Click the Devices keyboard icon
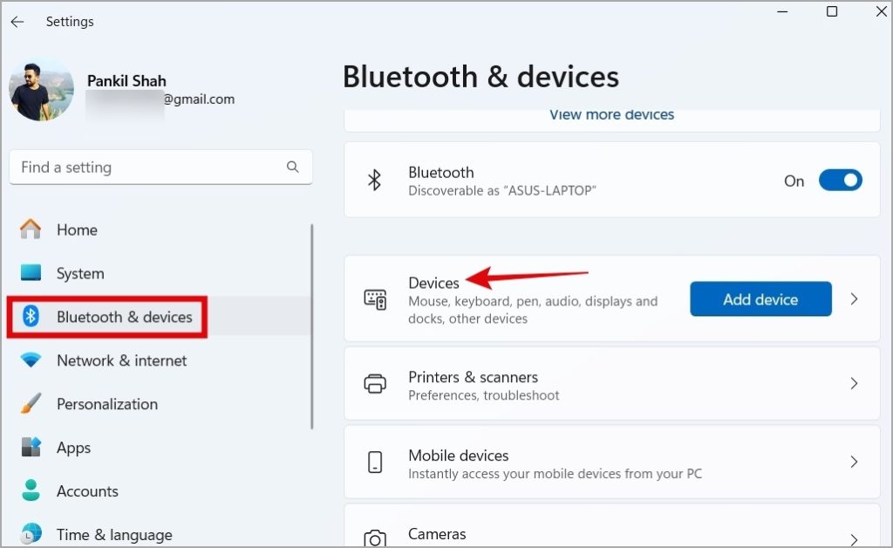 tap(375, 299)
